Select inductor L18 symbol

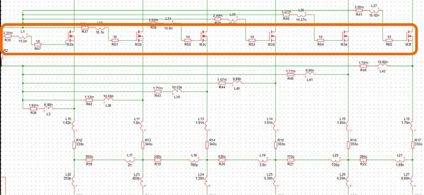[x=194, y=160]
